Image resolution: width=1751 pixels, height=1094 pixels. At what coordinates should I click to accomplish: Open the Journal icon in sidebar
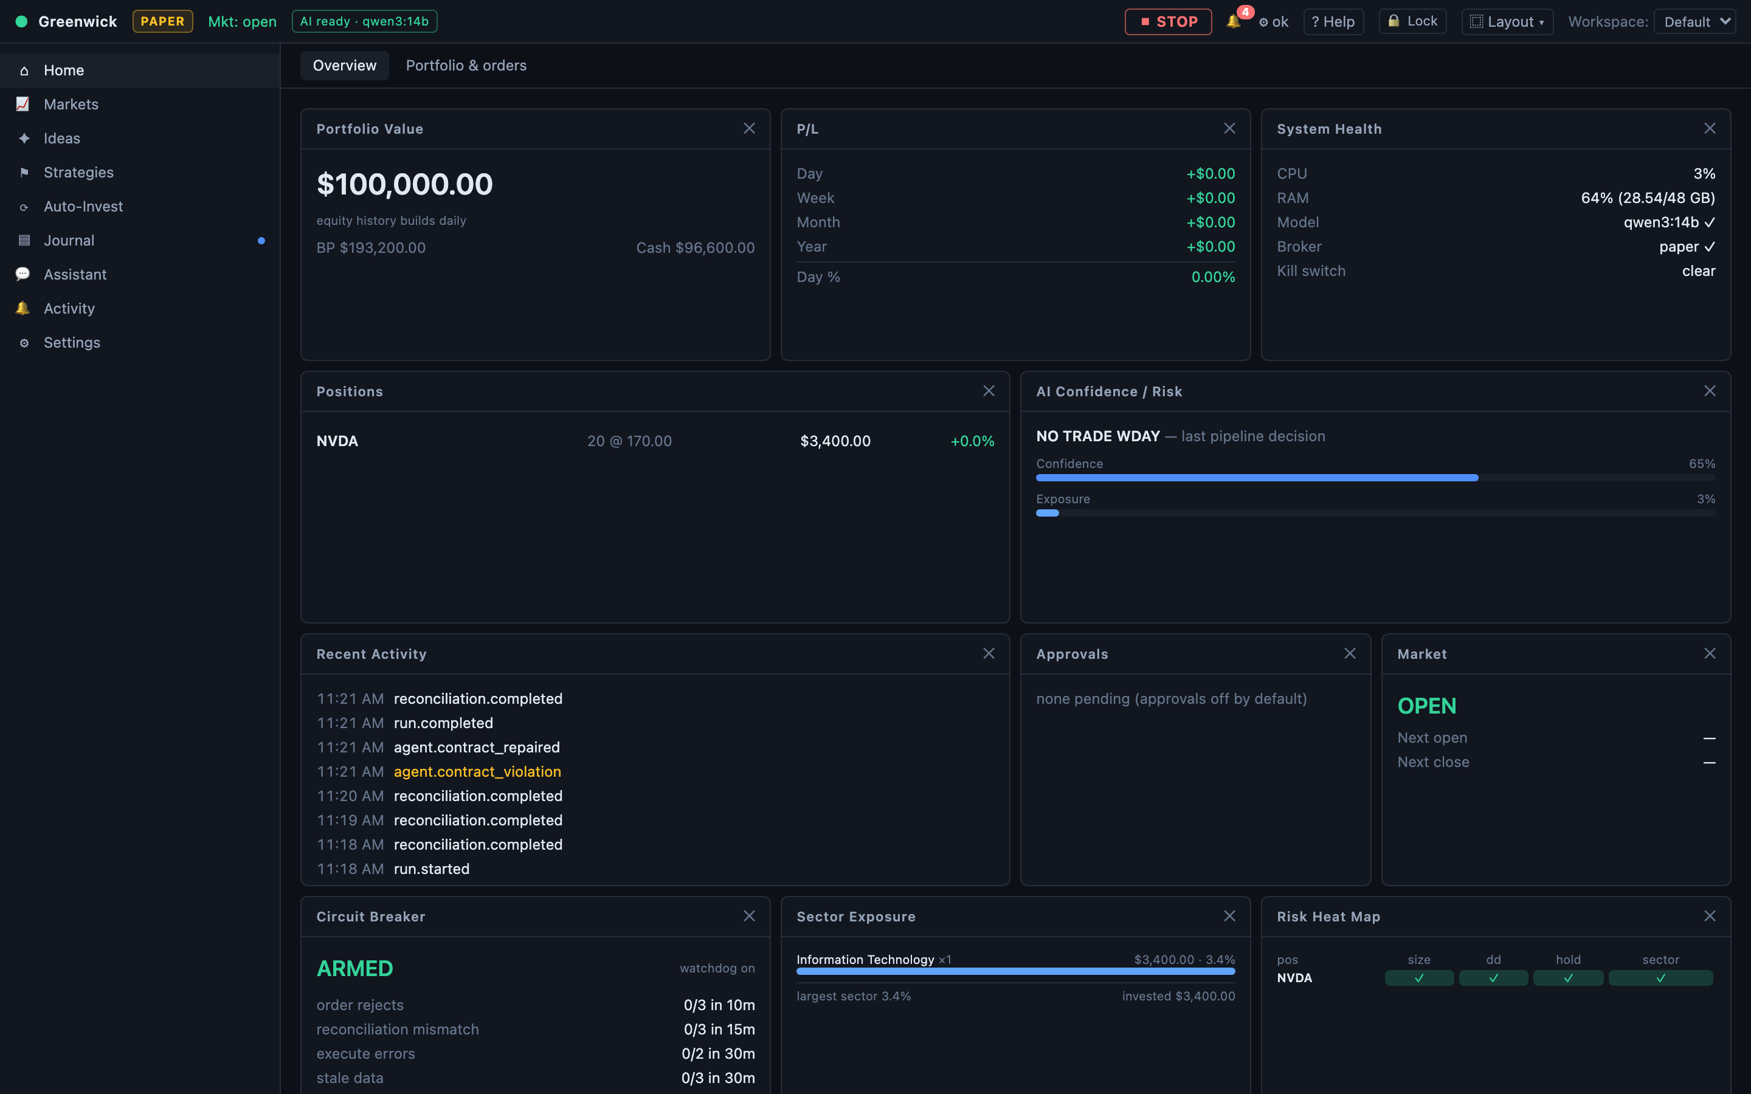(24, 240)
